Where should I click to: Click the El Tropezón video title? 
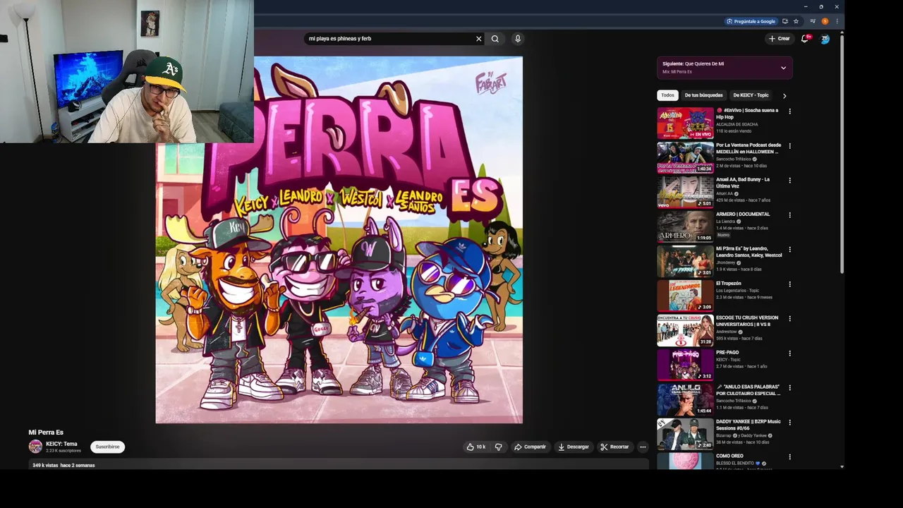click(x=729, y=284)
